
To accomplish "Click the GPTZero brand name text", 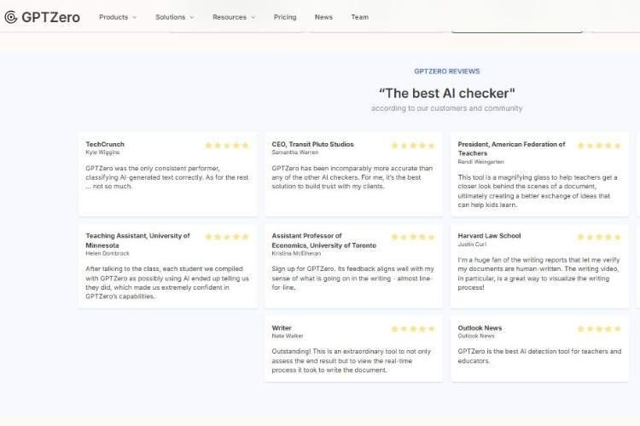I will coord(50,17).
